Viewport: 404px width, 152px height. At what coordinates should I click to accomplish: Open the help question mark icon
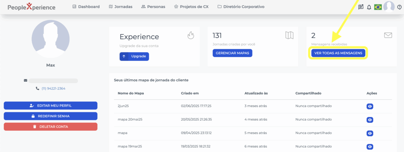(399, 7)
